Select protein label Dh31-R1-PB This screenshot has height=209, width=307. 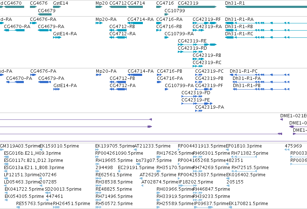tap(246, 86)
